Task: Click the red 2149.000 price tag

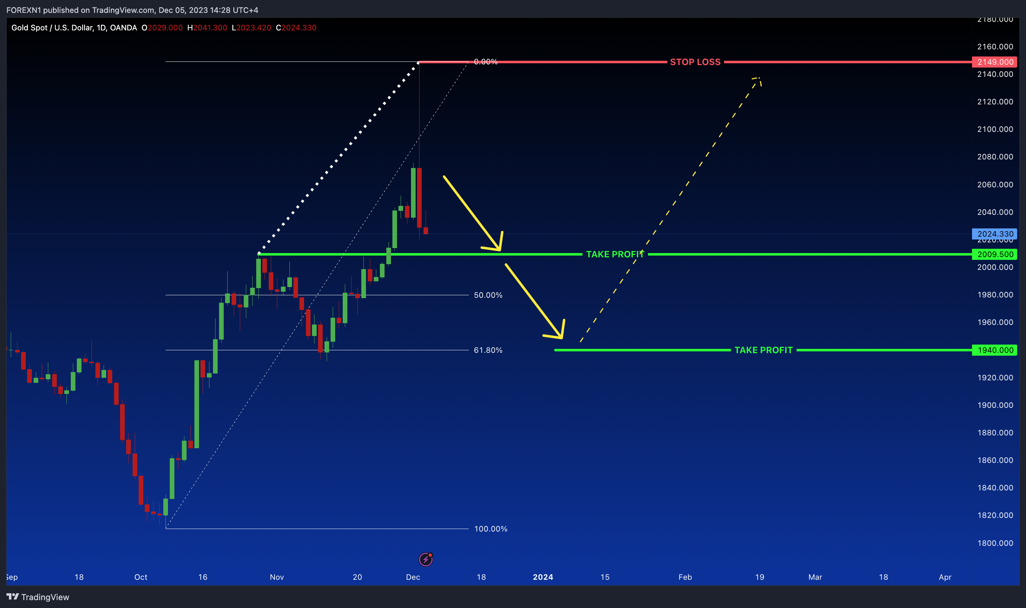Action: coord(995,62)
